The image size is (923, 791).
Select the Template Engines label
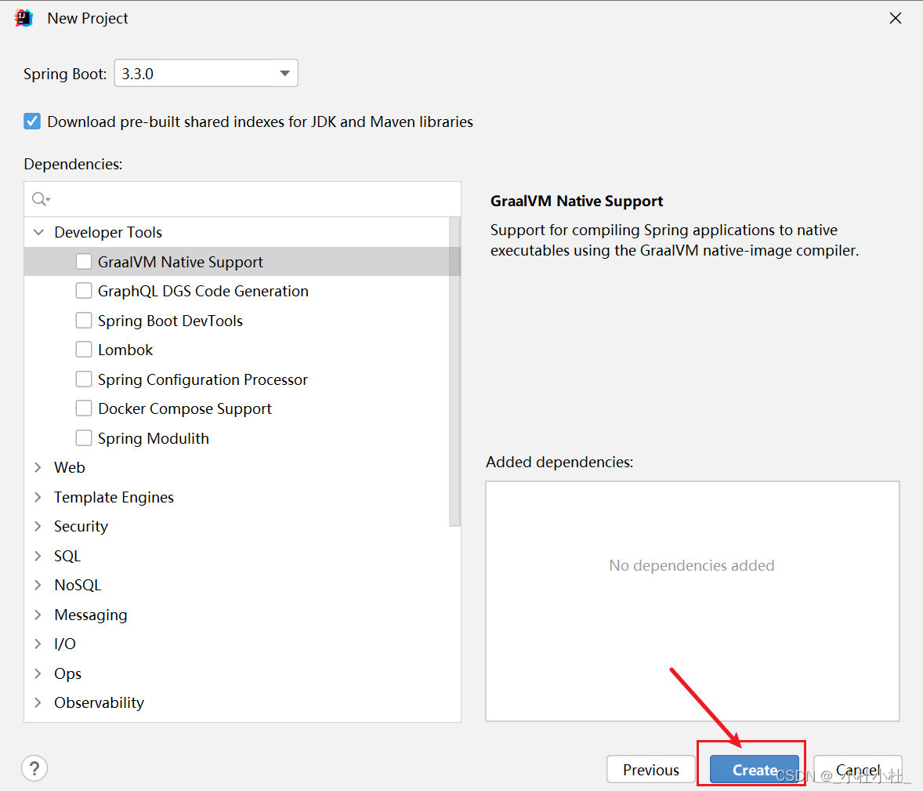114,497
